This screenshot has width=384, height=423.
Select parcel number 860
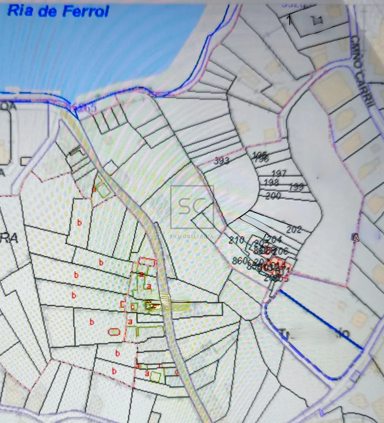click(240, 261)
